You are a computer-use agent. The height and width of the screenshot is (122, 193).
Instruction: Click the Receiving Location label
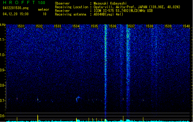(71, 7)
